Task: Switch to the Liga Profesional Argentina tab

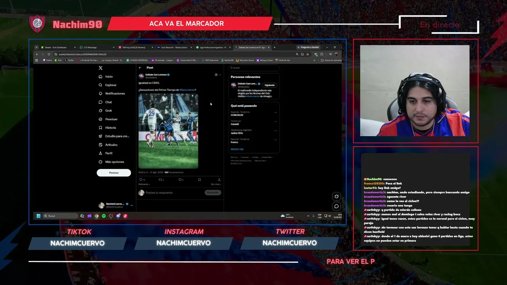Action: click(213, 47)
